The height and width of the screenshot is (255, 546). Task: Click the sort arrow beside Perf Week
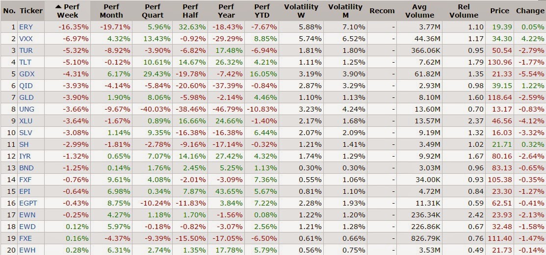point(58,7)
